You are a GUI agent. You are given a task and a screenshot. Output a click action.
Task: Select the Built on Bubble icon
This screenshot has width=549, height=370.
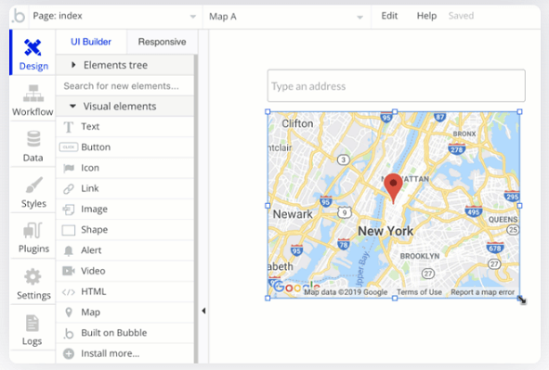[69, 333]
